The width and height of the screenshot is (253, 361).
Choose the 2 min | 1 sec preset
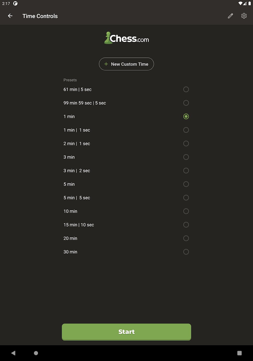[186, 144]
